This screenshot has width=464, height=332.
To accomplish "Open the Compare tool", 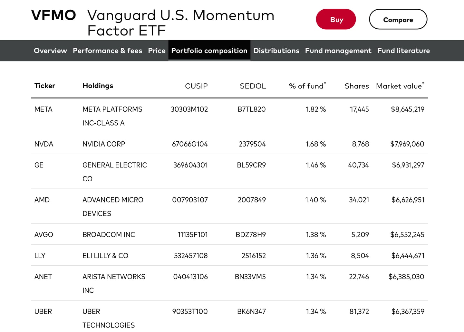I will pyautogui.click(x=398, y=19).
